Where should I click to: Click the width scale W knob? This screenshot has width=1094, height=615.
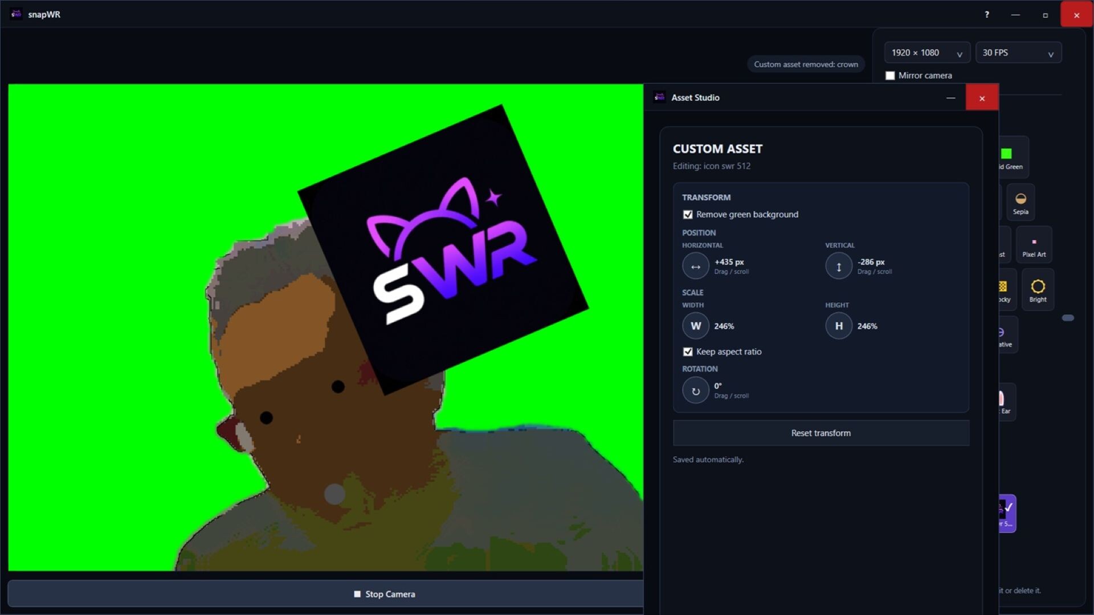click(696, 326)
